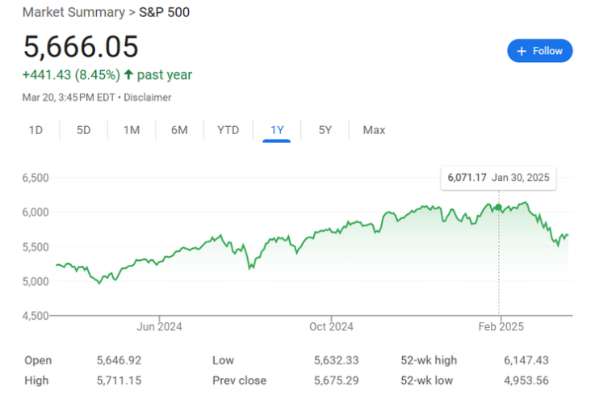Viewport: 591px width, 416px height.
Task: Click the Jun 2024 axis marker
Action: tap(159, 326)
